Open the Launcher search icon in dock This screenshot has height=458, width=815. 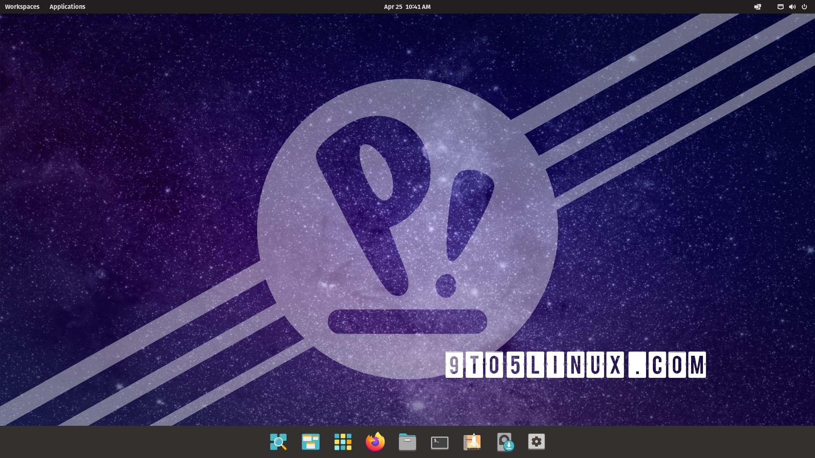tap(278, 442)
